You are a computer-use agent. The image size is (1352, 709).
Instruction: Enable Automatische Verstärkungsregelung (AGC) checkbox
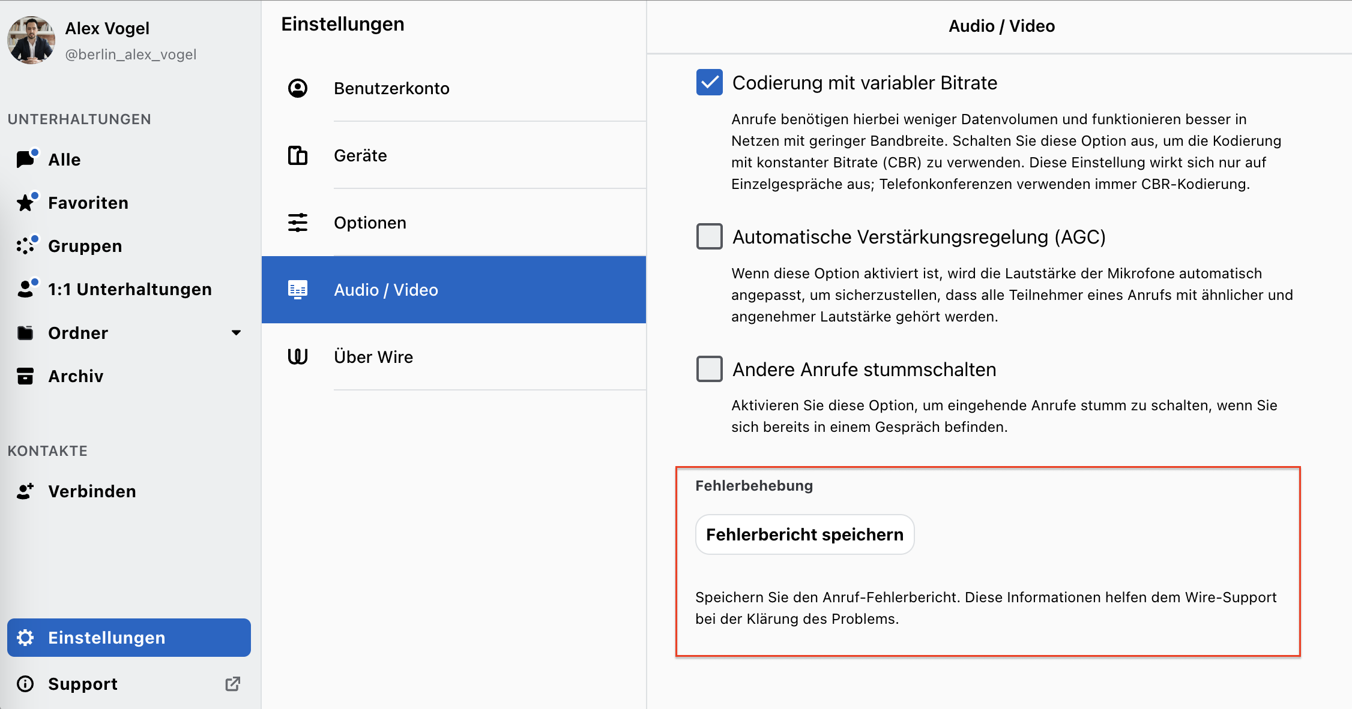pos(710,236)
